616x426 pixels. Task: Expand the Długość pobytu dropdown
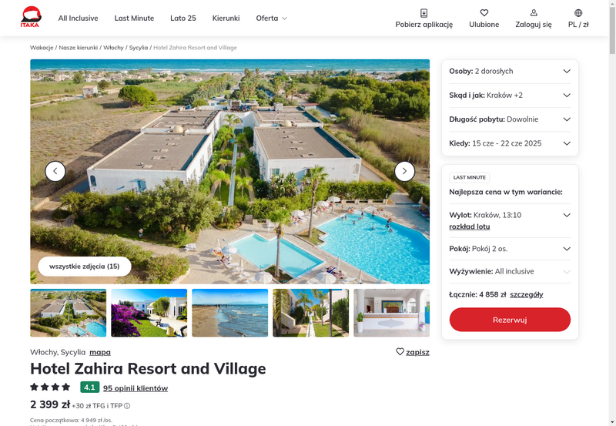510,119
